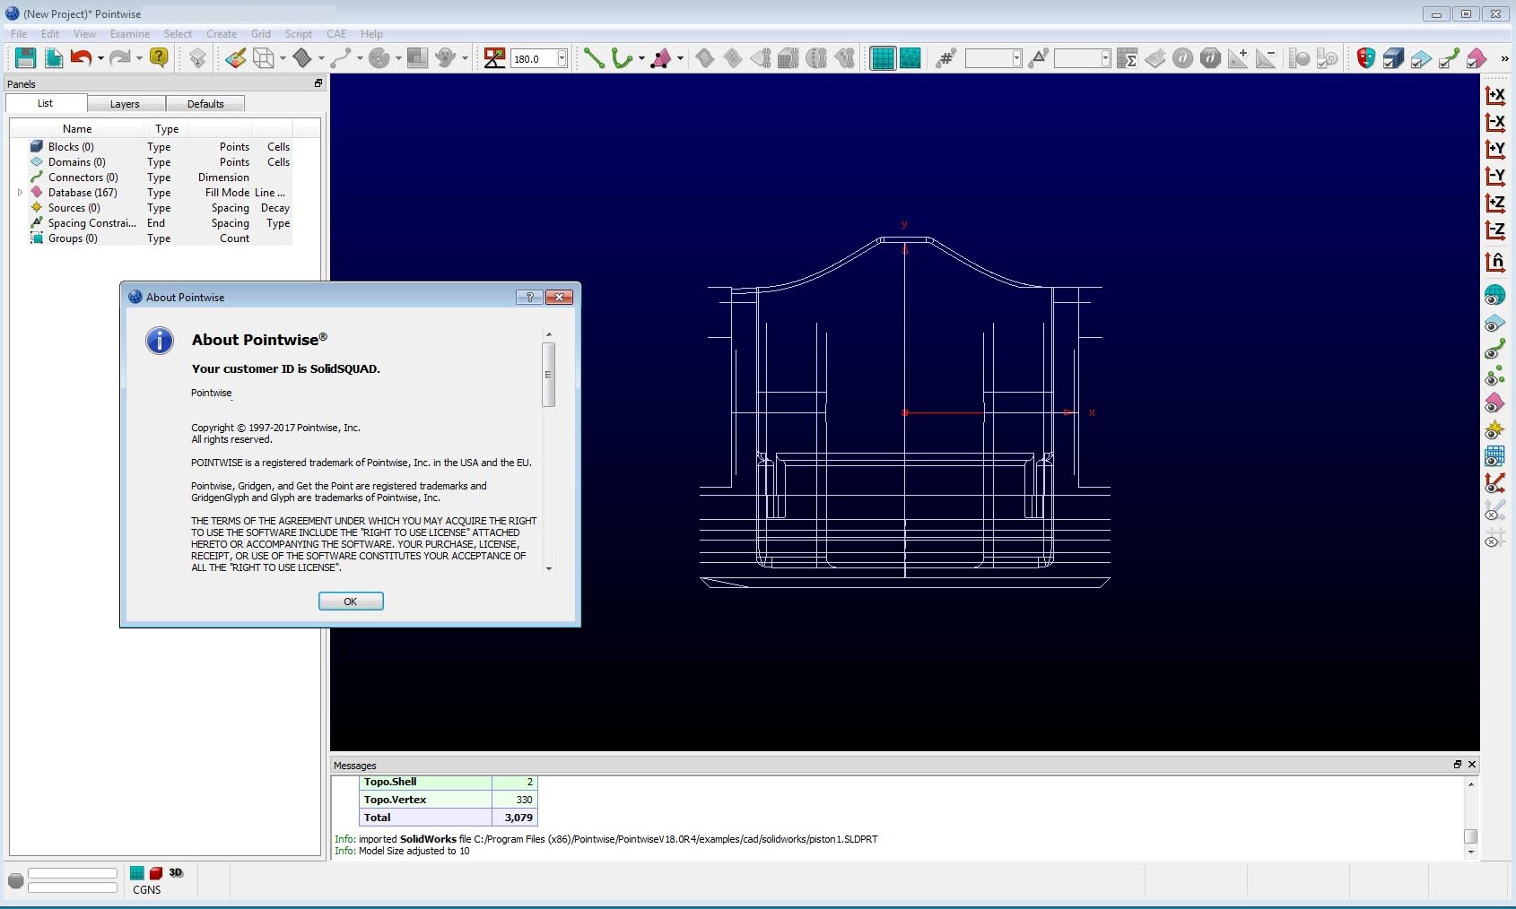Open the redo history dropdown arrow
The height and width of the screenshot is (909, 1516).
[139, 59]
